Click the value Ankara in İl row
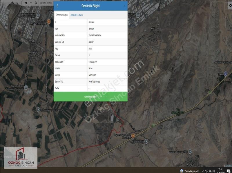This screenshot has height=173, width=232. (x=91, y=22)
